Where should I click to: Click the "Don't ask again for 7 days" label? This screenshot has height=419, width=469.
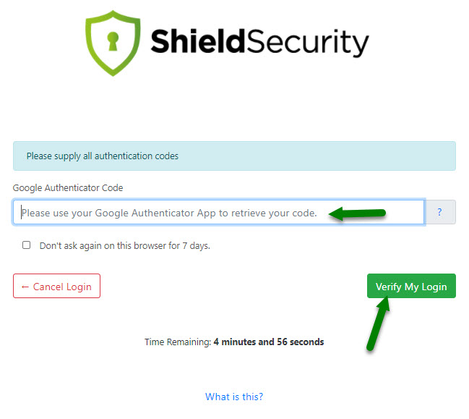click(x=124, y=246)
